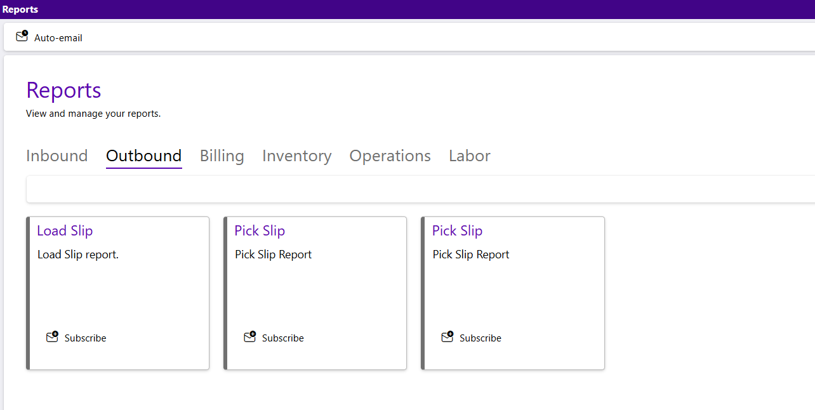Open the Labor reports tab
Image resolution: width=815 pixels, height=410 pixels.
pyautogui.click(x=469, y=156)
